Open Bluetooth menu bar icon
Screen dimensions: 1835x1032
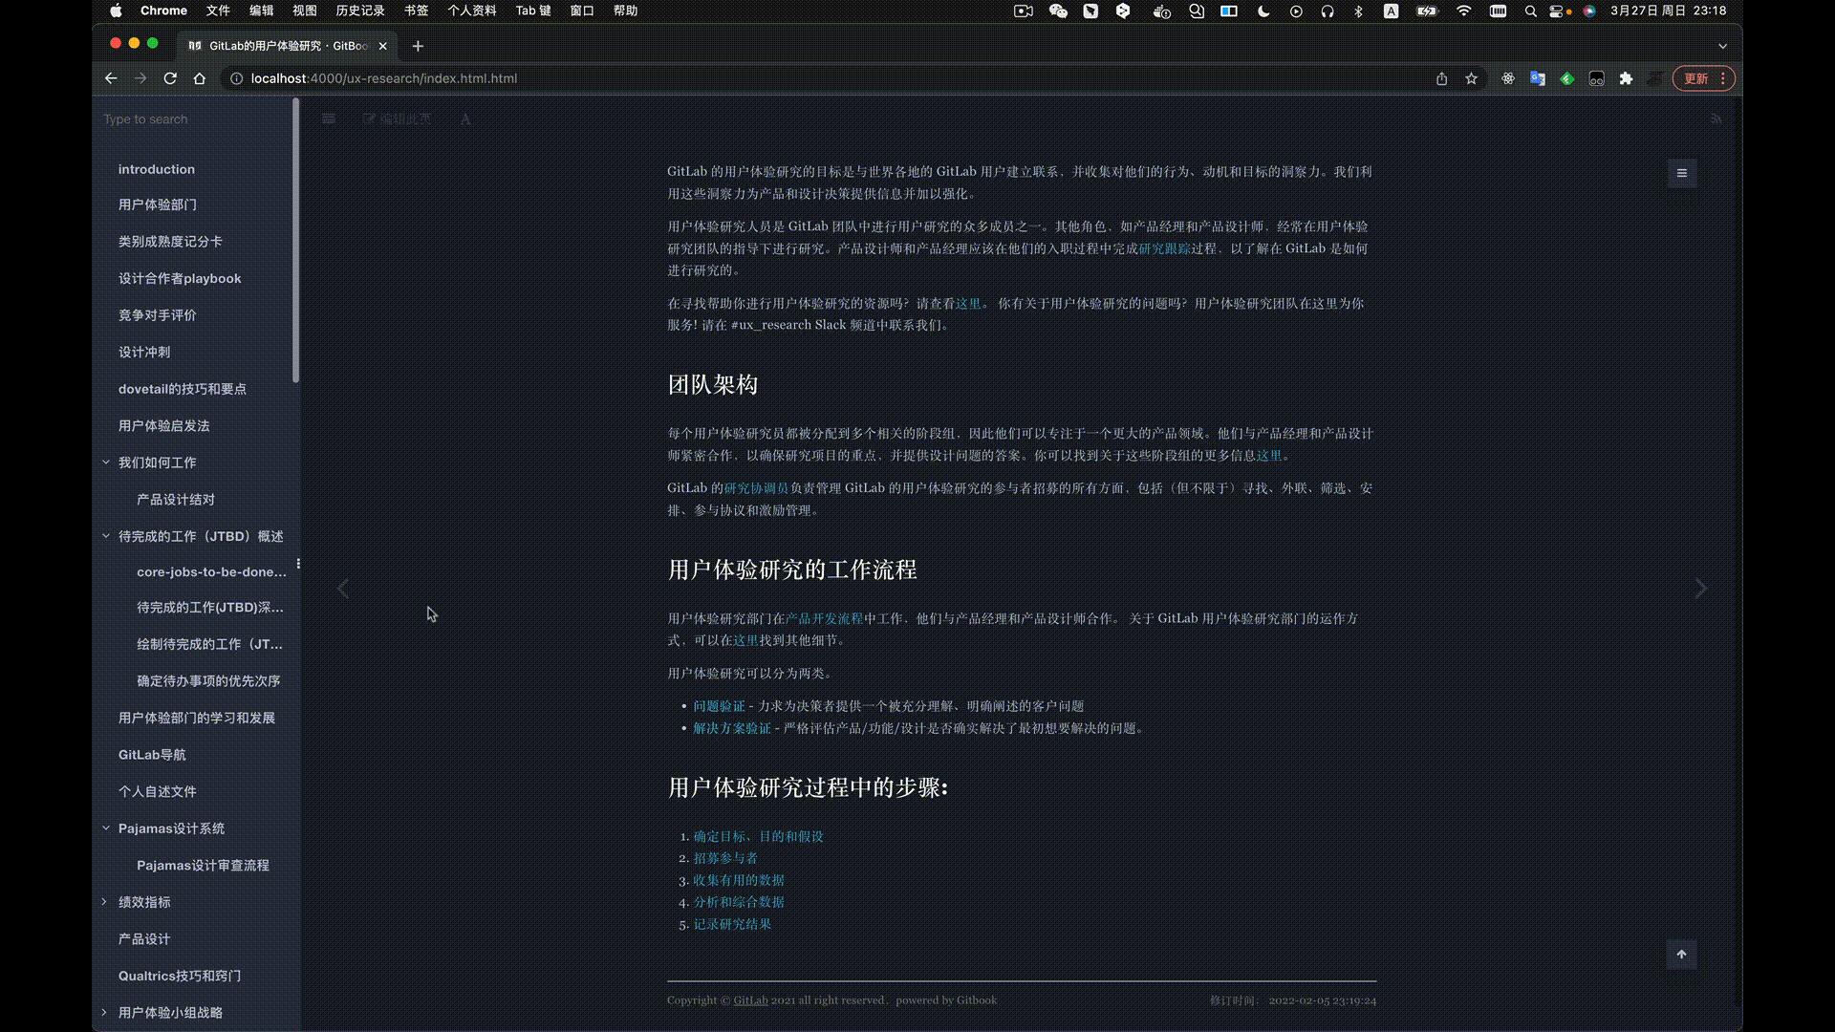point(1358,11)
